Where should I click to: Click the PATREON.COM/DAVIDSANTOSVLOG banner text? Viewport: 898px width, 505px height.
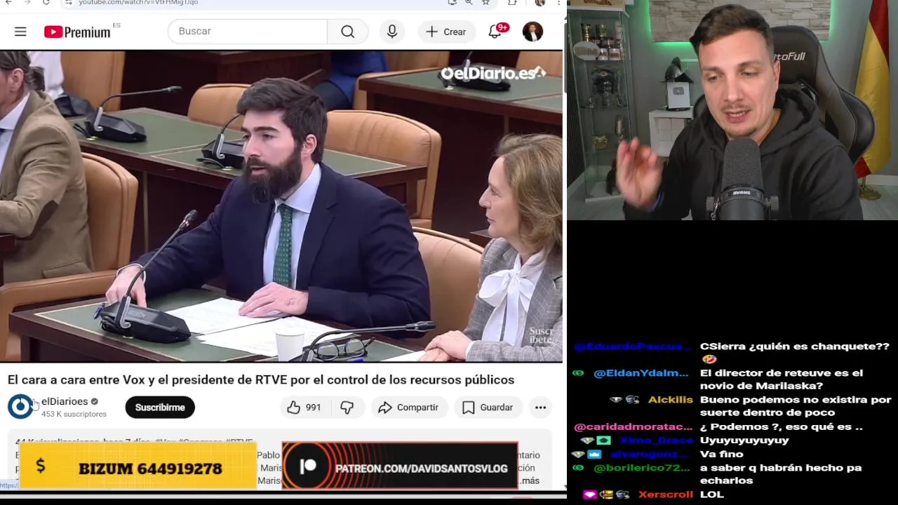(422, 469)
